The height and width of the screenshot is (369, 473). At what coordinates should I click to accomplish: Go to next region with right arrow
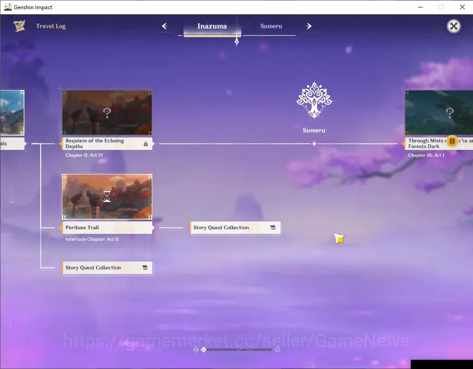coord(309,26)
